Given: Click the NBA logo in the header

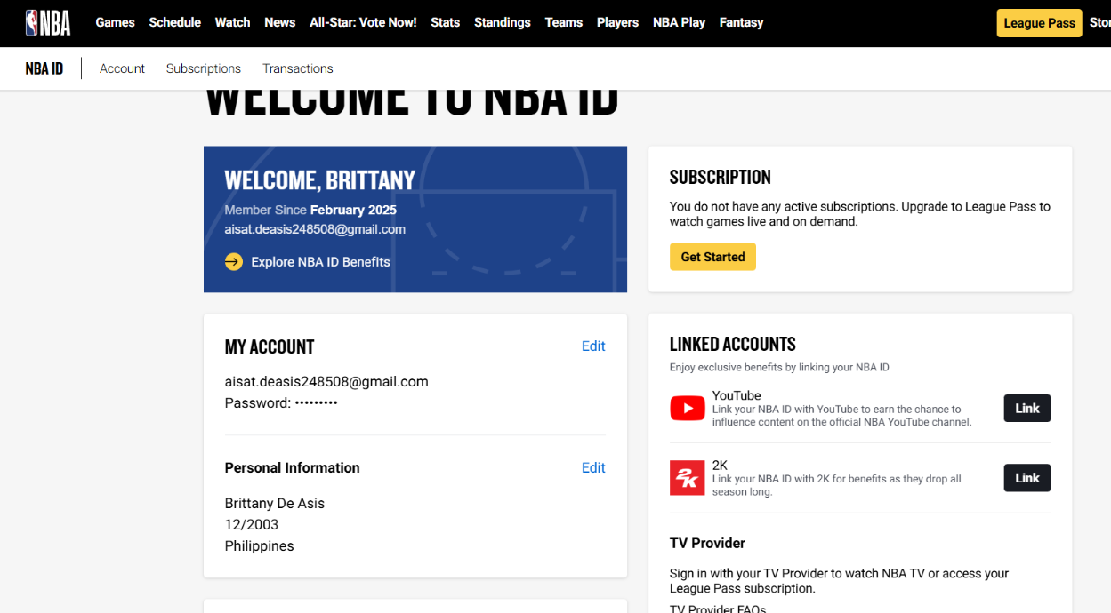Looking at the screenshot, I should click(48, 22).
